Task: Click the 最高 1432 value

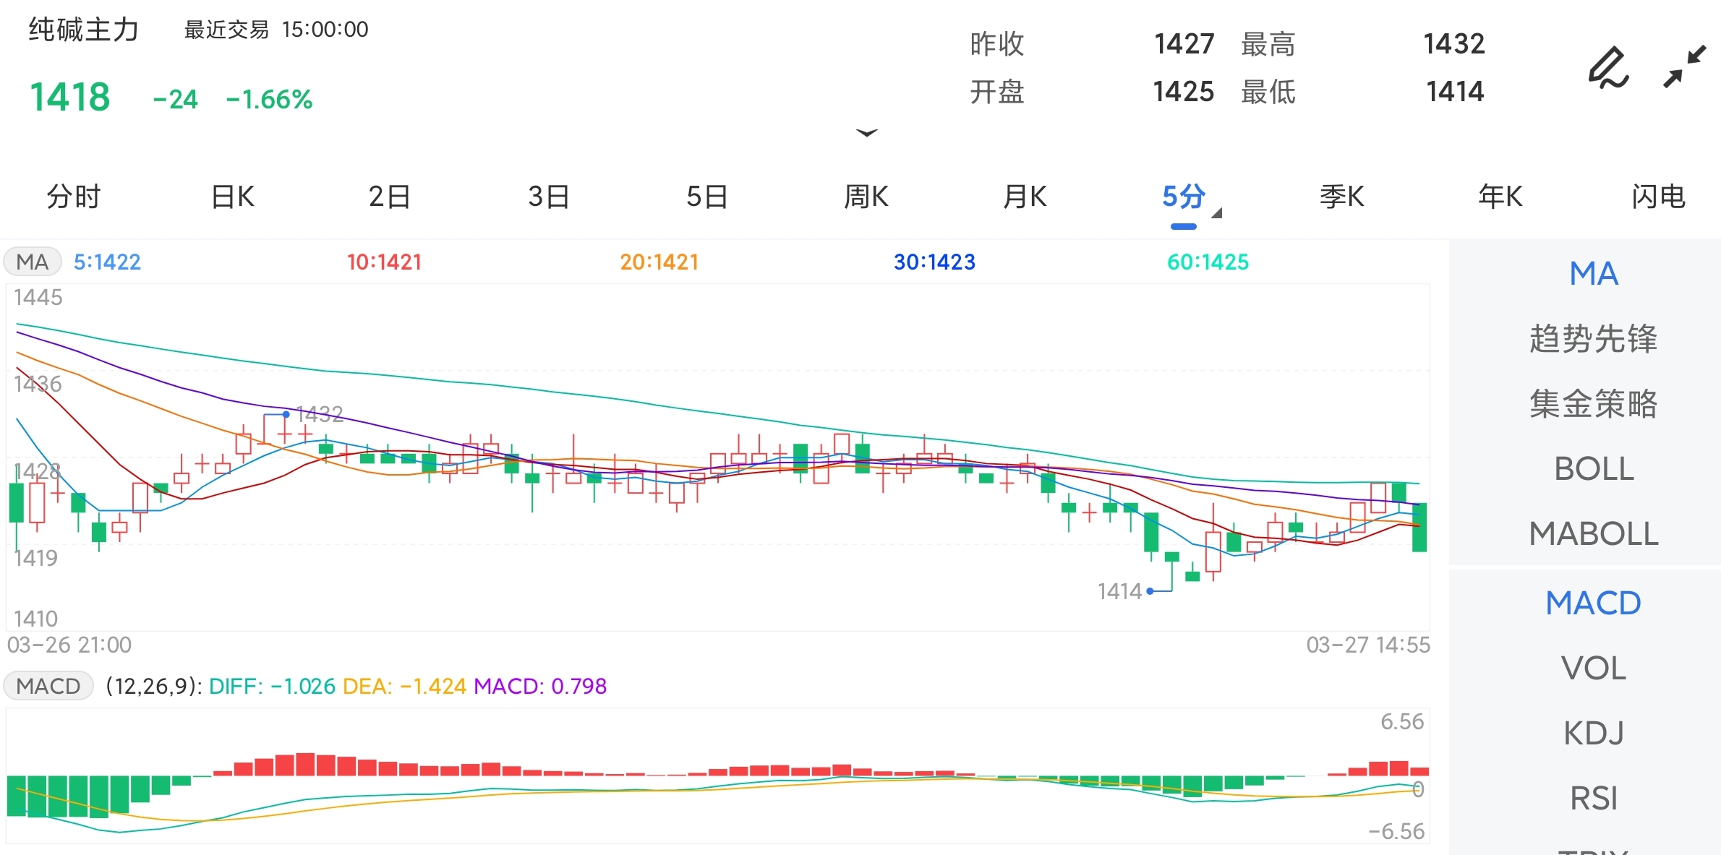Action: click(1453, 44)
